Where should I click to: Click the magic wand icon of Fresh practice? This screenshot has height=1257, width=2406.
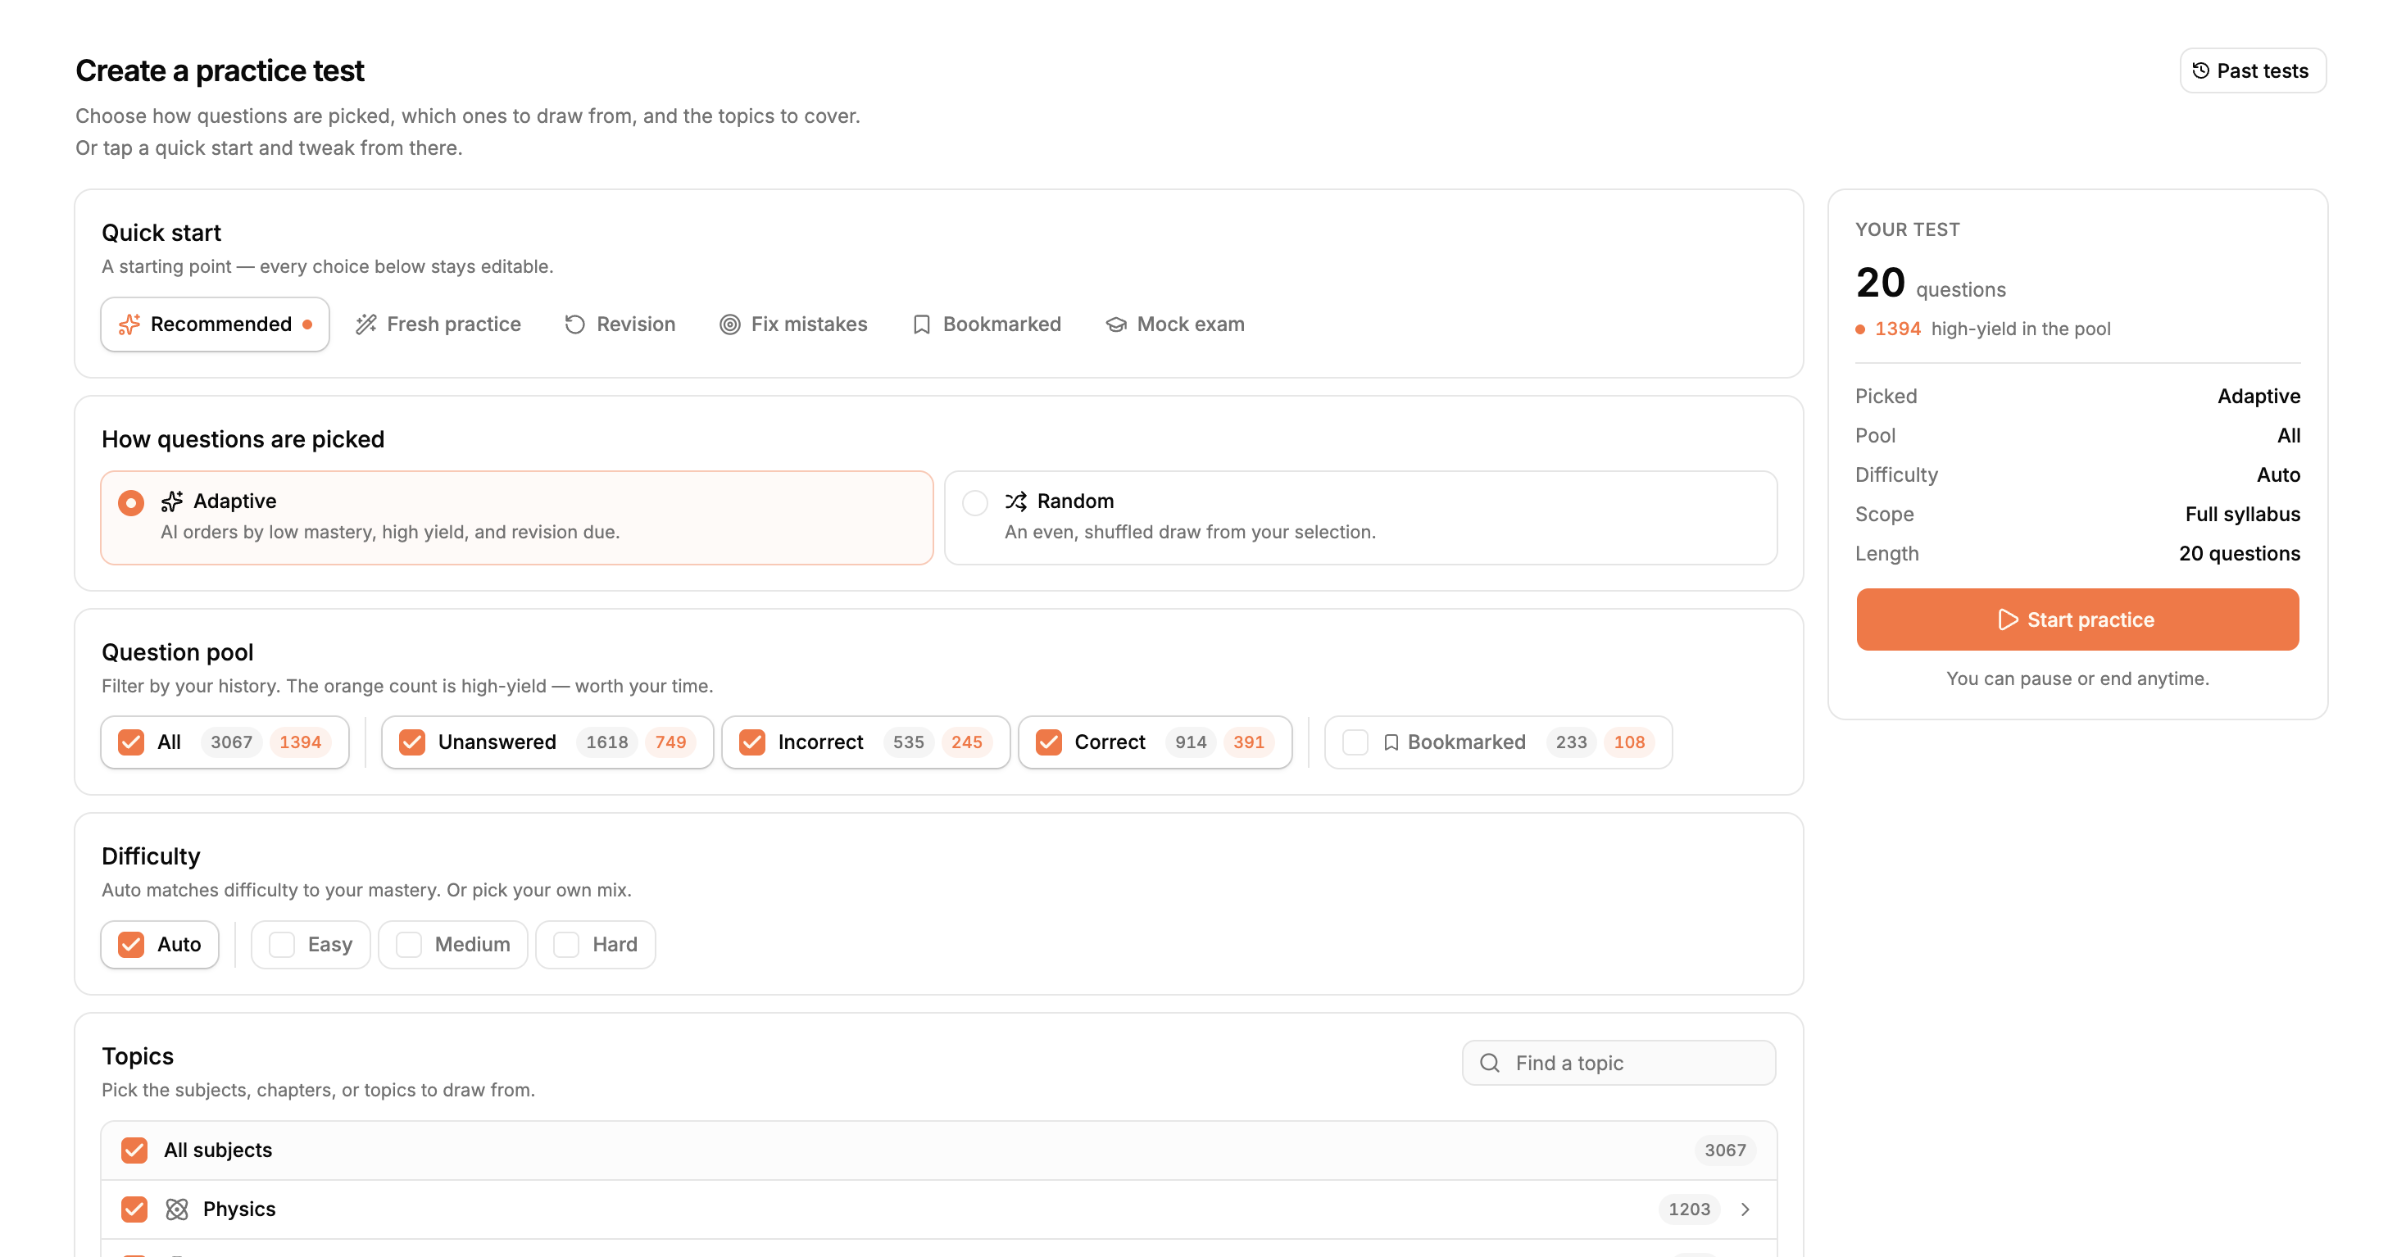pos(366,324)
